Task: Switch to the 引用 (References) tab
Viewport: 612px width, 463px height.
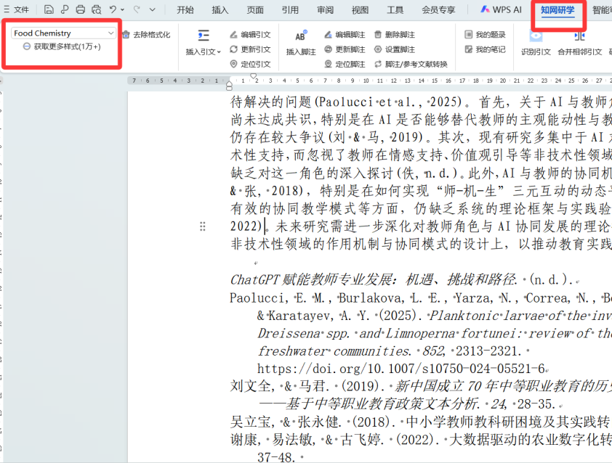Action: (290, 9)
